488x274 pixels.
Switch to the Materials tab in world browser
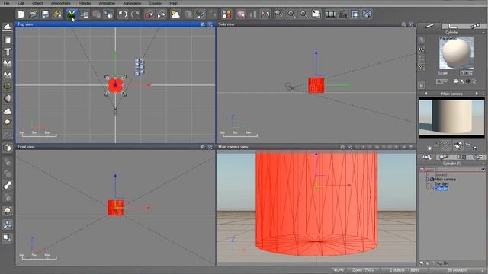tap(444, 157)
